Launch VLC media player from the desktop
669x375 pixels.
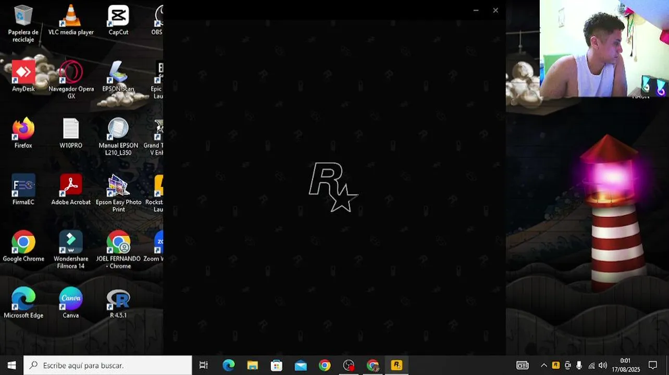[71, 20]
